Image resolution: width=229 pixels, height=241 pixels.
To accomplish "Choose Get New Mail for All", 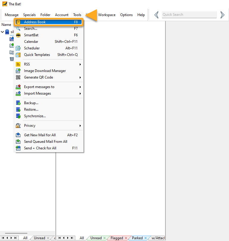I will tap(40, 135).
